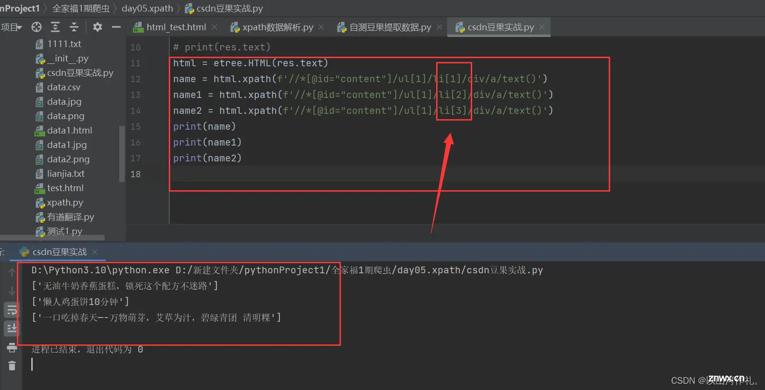
Task: Close the html_test.html tab
Action: (214, 27)
